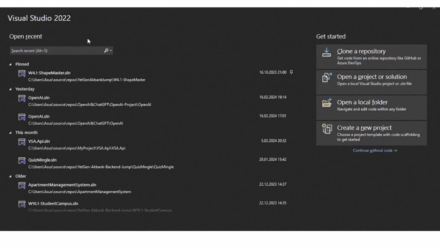Click the ApartmentManagementSystem.sln solution icon
440x247 pixels.
click(x=22, y=186)
